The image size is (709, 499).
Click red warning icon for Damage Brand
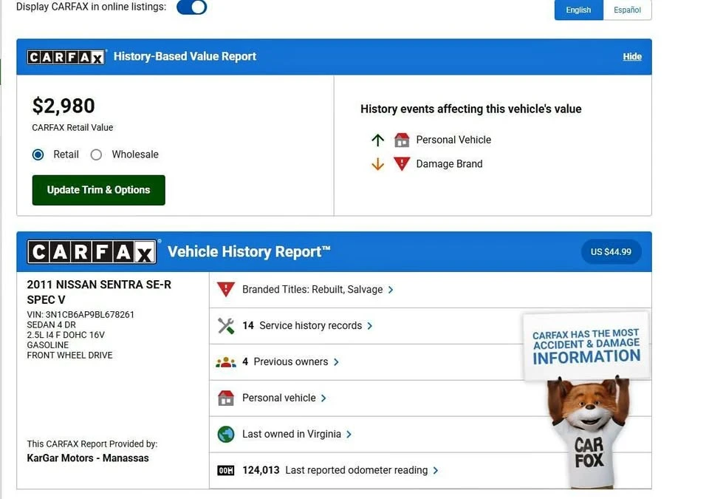click(402, 163)
